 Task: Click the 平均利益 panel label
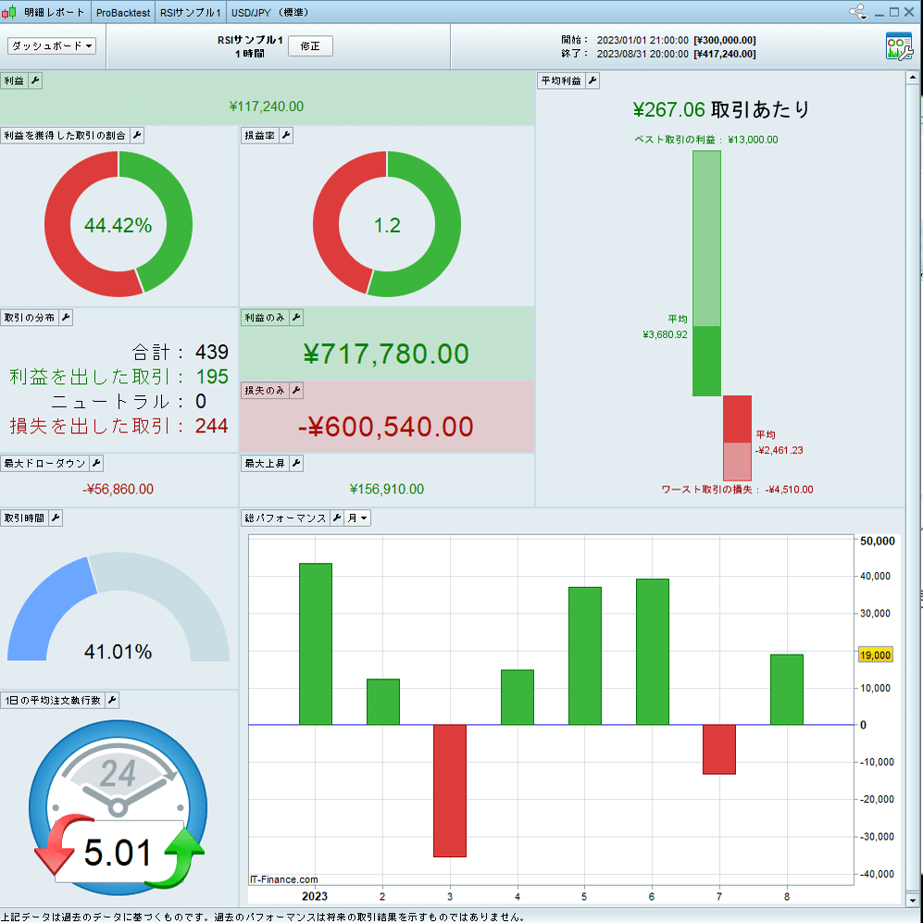click(x=561, y=81)
